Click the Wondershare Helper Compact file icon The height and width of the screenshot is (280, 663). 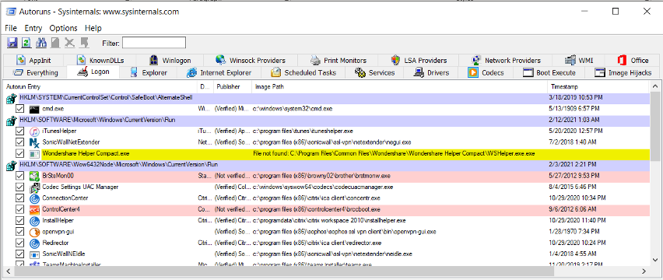point(34,154)
